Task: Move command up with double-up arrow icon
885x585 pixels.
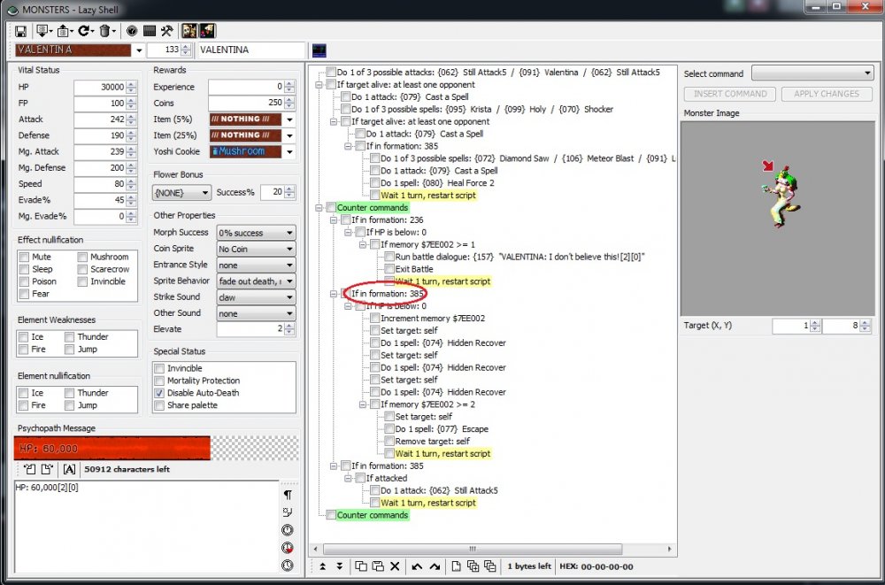Action: click(x=323, y=566)
